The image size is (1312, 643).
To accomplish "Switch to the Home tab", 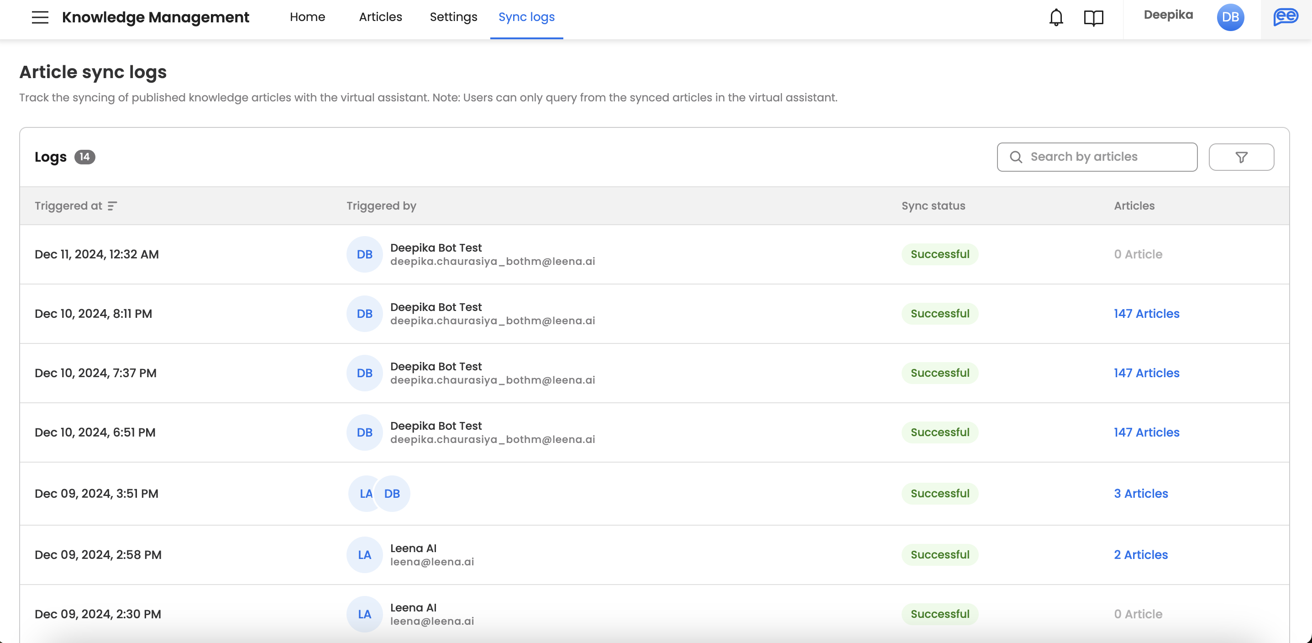I will click(307, 17).
